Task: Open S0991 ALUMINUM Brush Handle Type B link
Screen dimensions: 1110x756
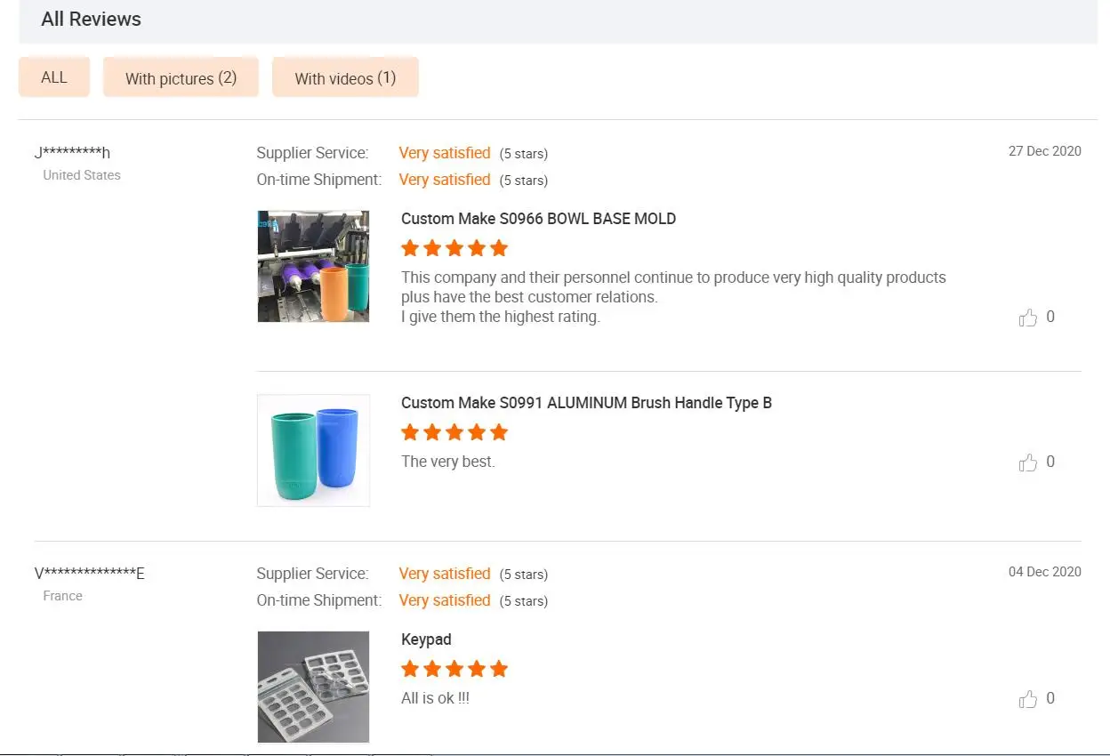Action: pyautogui.click(x=586, y=403)
